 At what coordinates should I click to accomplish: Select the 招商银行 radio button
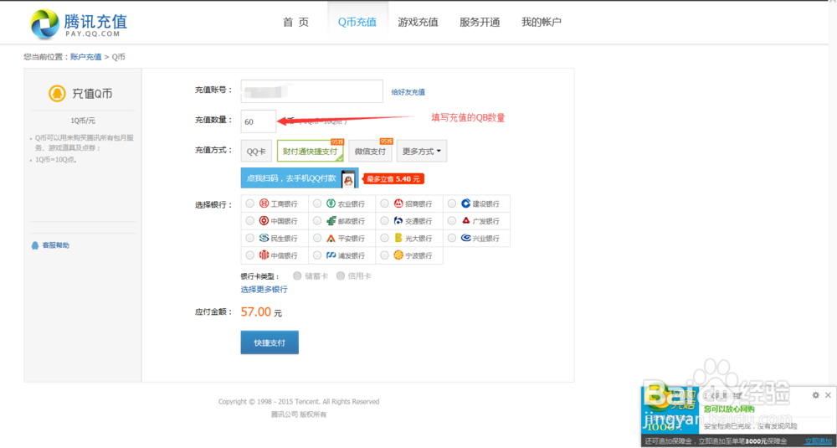pyautogui.click(x=385, y=203)
